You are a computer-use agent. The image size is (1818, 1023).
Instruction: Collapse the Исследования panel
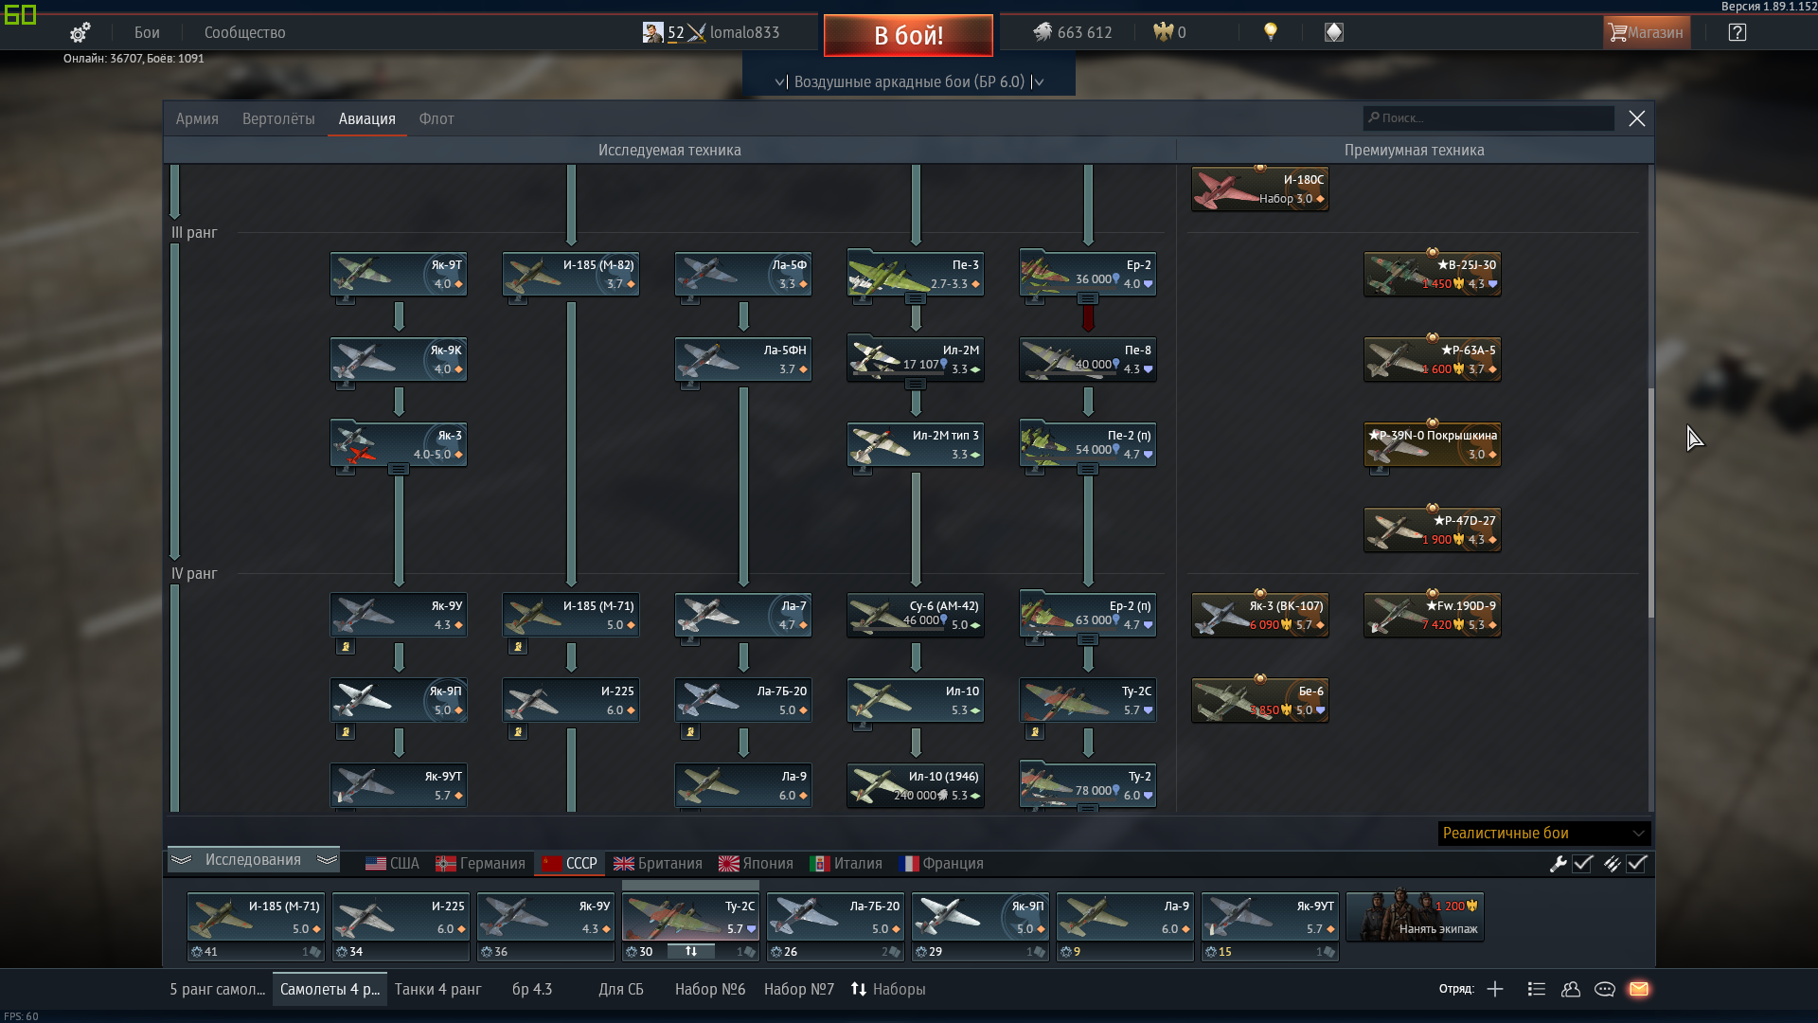pyautogui.click(x=253, y=860)
